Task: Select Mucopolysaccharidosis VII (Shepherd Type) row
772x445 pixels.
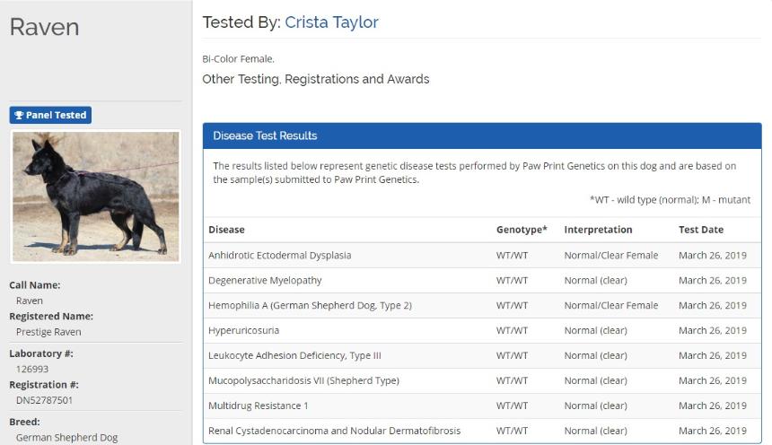Action: click(x=482, y=380)
